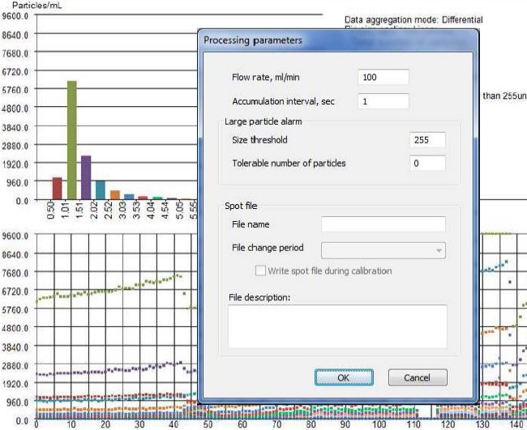Screen dimensions: 527x430
Task: Toggle Write spot file during calibration checkbox
Action: click(260, 270)
